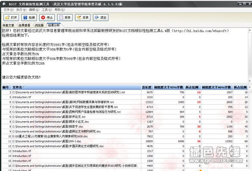Open the 帮助(H) menu
The image size is (252, 171).
(60, 10)
